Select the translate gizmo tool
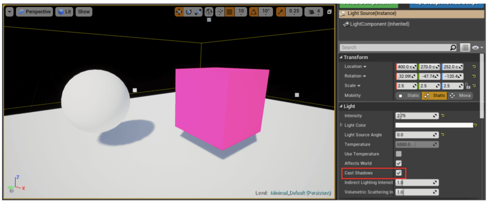The image size is (489, 203). [x=179, y=11]
